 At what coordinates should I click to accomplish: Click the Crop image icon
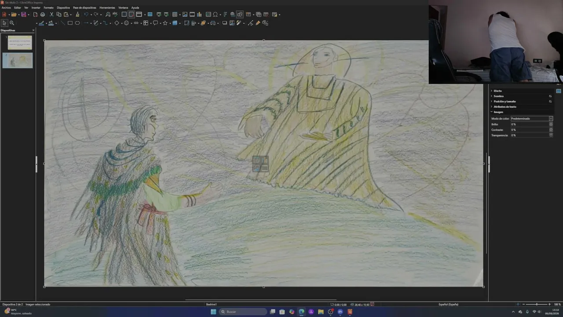click(x=232, y=23)
